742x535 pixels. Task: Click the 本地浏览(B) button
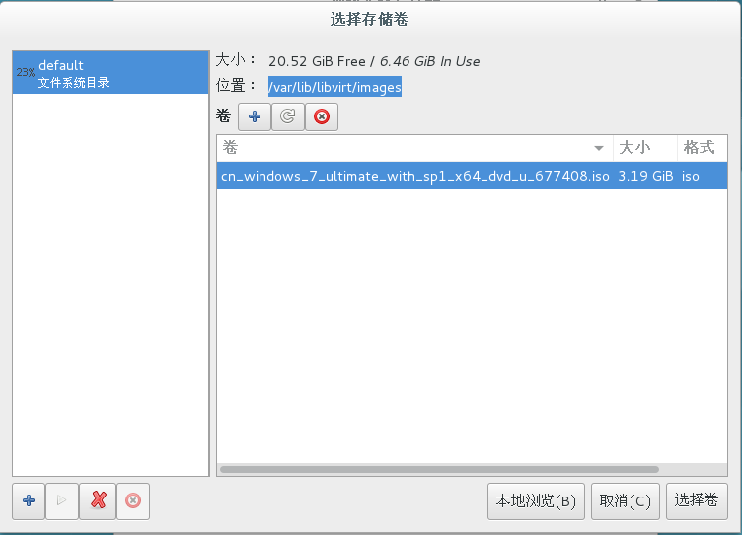pyautogui.click(x=536, y=500)
